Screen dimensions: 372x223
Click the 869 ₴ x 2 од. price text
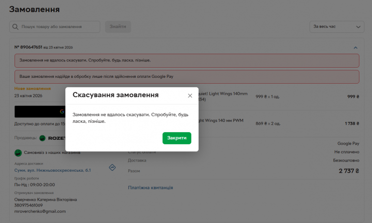268,123
